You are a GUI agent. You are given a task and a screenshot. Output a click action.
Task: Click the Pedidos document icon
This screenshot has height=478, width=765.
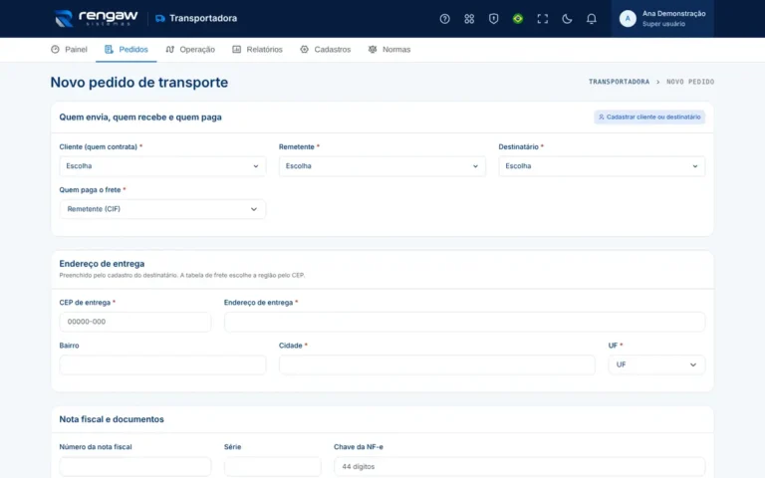[109, 49]
